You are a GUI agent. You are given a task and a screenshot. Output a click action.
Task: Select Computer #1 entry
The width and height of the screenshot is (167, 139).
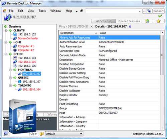(26, 46)
